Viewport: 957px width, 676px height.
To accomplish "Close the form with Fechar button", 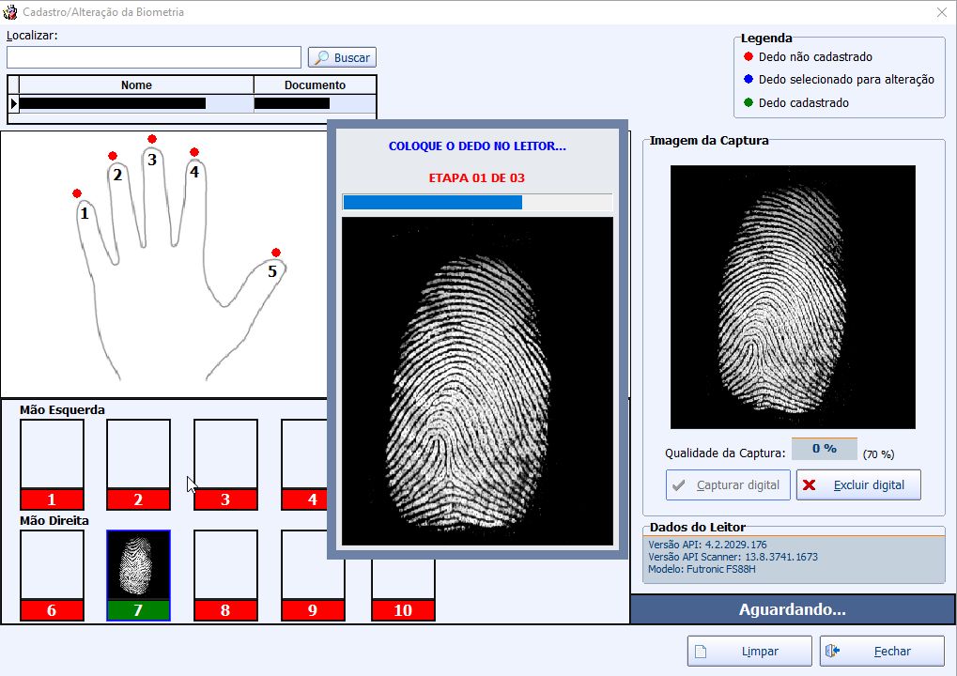I will pyautogui.click(x=881, y=651).
